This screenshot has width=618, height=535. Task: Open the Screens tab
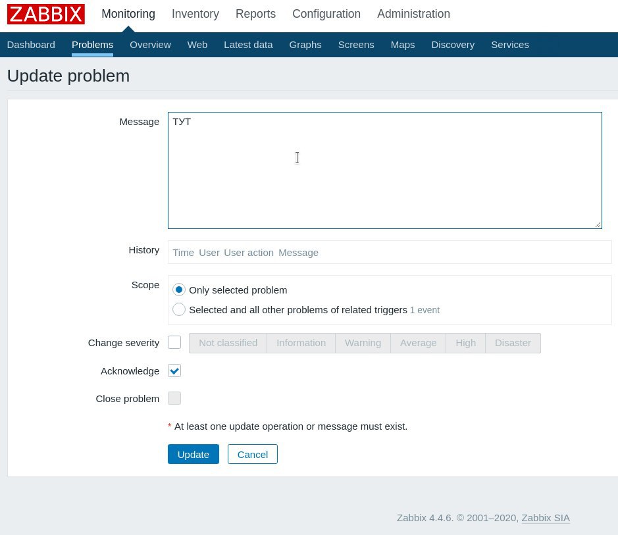tap(356, 45)
